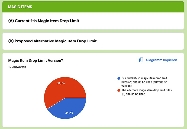Open the (B) Proposed alternative Drop Limit card
This screenshot has width=187, height=129.
[93, 41]
